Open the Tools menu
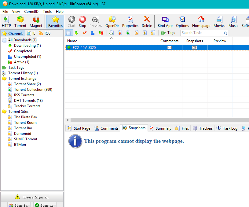This screenshot has width=249, height=207. [47, 12]
